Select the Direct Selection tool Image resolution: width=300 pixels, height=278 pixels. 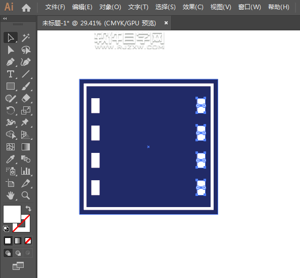pos(11,50)
